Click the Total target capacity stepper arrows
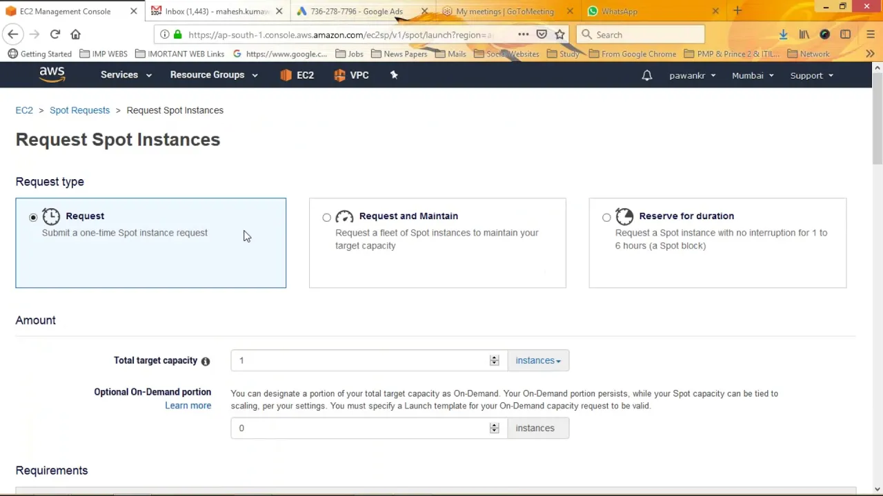883x496 pixels. coord(494,360)
